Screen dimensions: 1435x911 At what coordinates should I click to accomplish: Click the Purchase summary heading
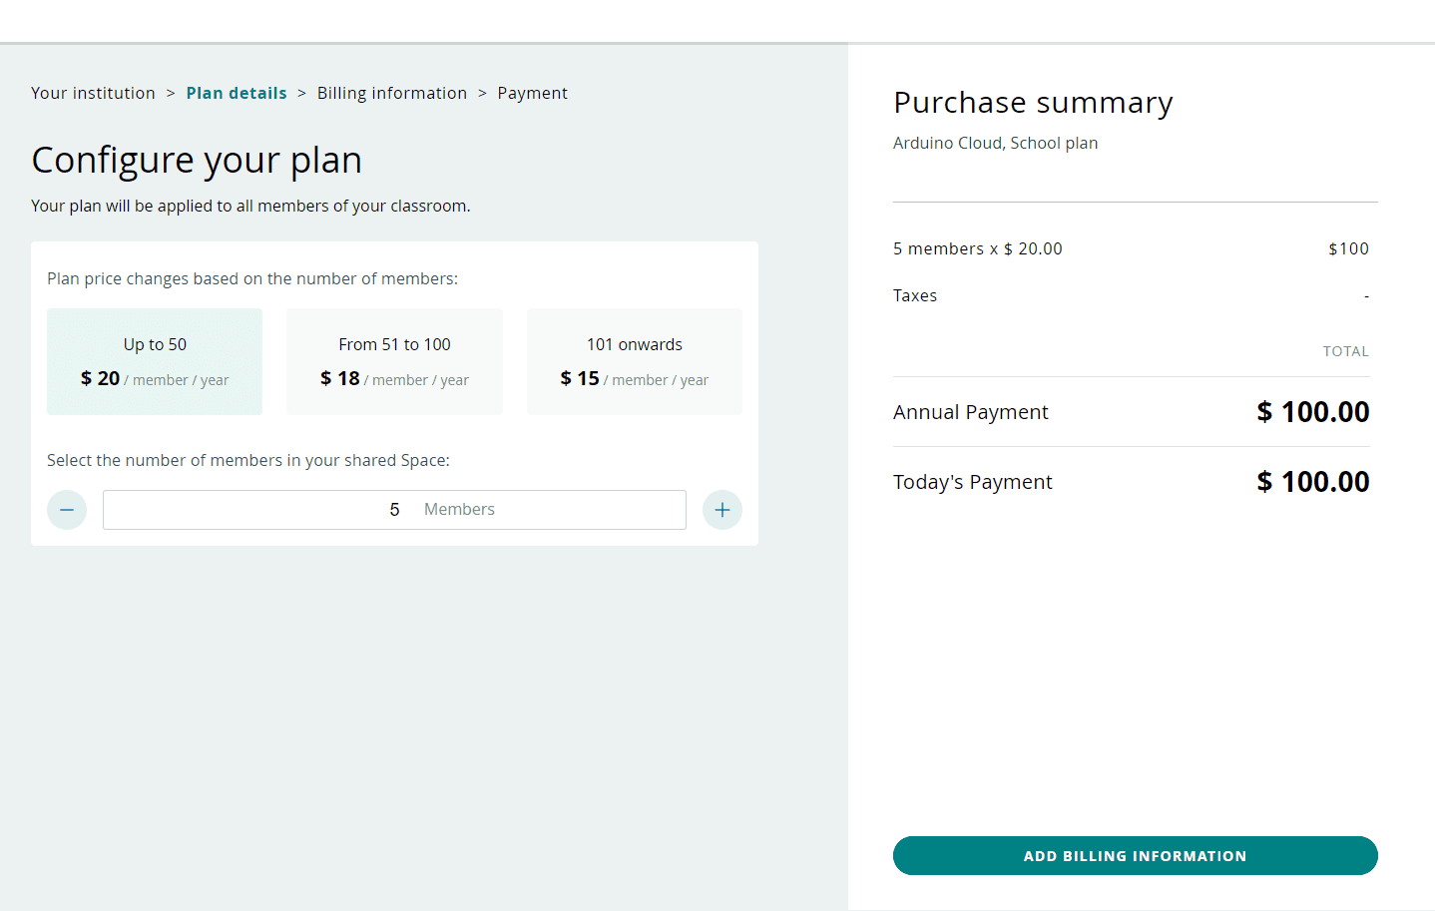click(x=1033, y=103)
